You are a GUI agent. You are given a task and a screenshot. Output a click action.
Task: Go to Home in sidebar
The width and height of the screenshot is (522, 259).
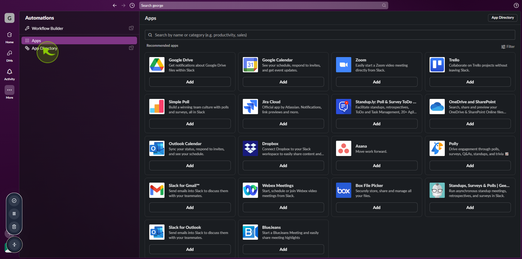[10, 38]
